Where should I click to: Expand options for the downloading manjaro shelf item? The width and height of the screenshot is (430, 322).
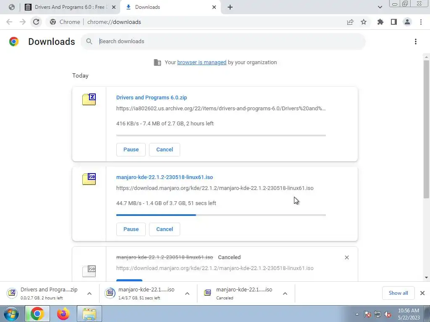pos(187,293)
